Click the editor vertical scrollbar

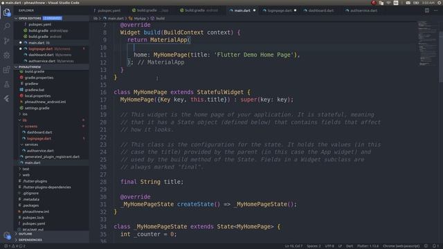[440, 57]
